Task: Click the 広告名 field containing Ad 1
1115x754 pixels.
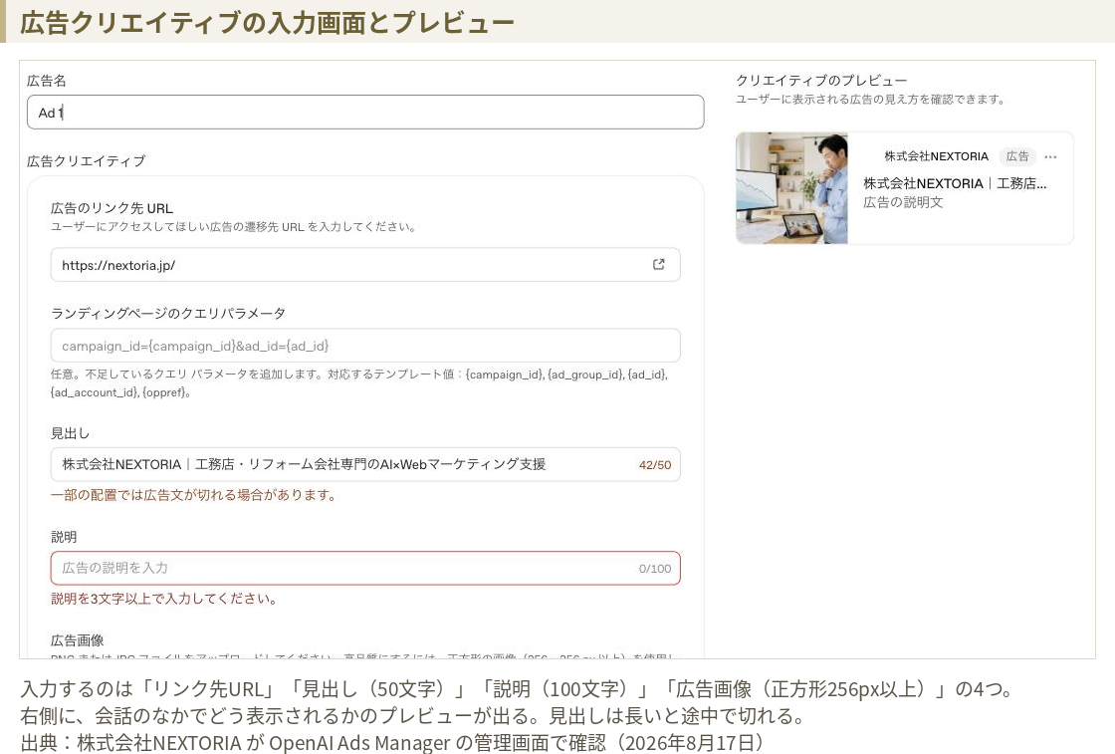Action: (x=365, y=113)
